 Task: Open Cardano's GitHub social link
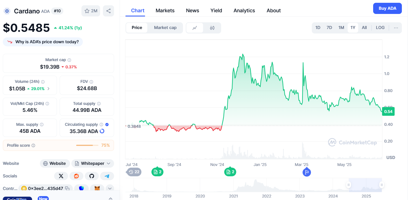tap(92, 176)
